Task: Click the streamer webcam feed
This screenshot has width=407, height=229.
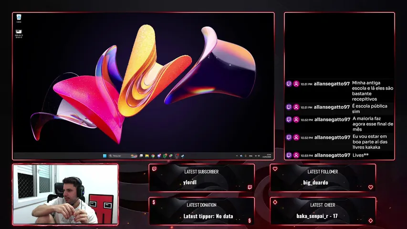Action: [x=65, y=194]
